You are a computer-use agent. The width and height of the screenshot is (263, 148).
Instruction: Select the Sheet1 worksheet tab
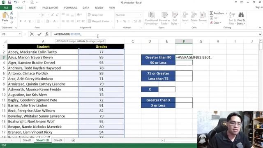[x=27, y=140]
